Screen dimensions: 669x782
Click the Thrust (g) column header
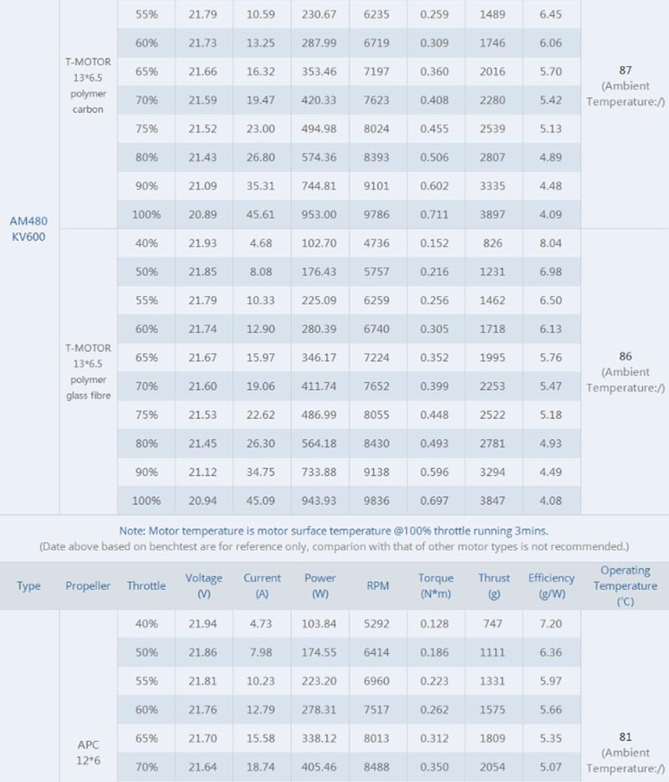tap(493, 585)
